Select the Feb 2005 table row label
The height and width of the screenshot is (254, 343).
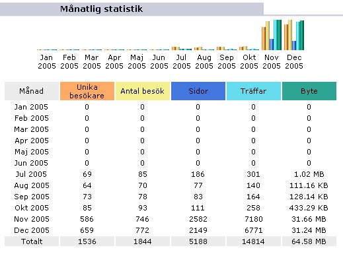(32, 118)
